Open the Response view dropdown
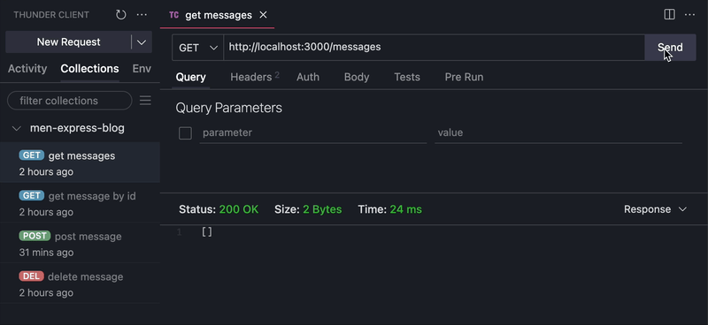Viewport: 708px width, 325px height. 655,209
